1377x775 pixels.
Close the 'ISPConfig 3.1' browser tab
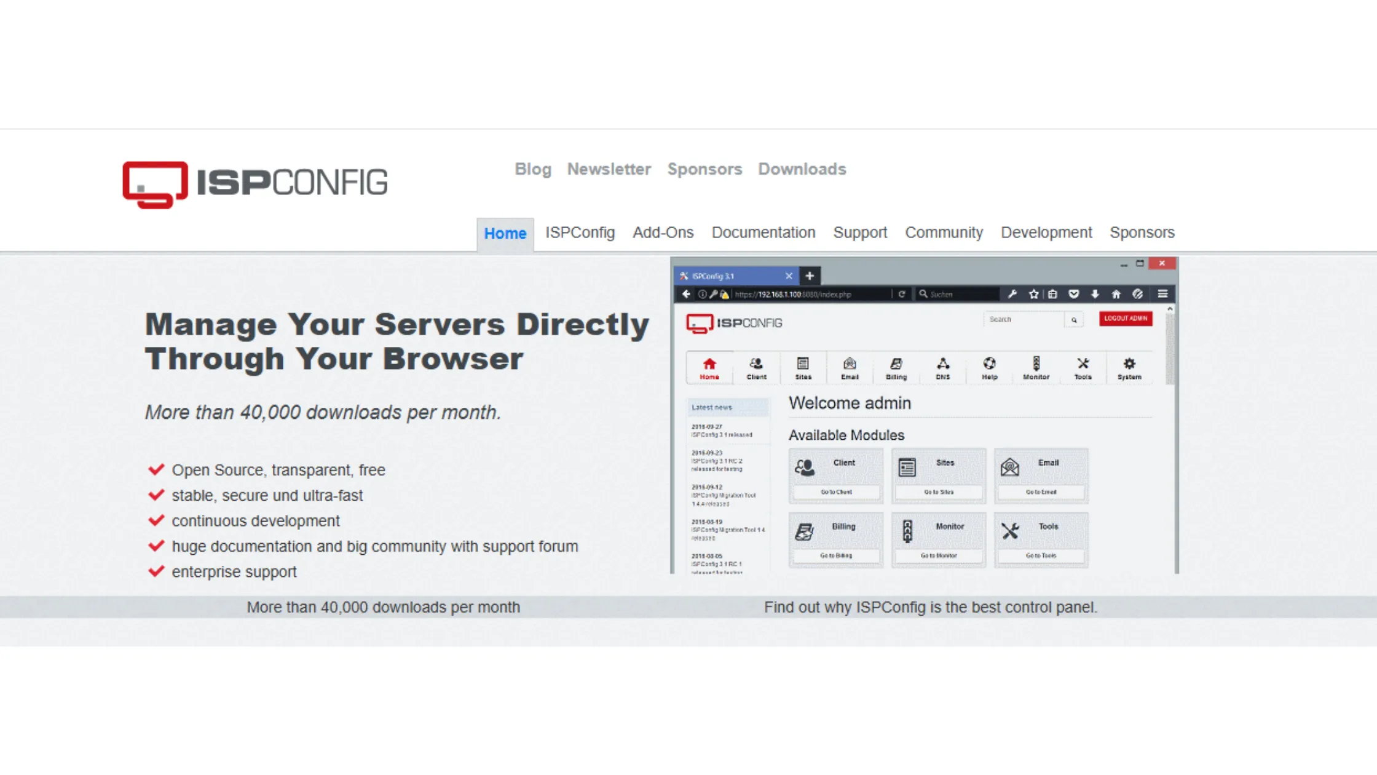point(789,276)
